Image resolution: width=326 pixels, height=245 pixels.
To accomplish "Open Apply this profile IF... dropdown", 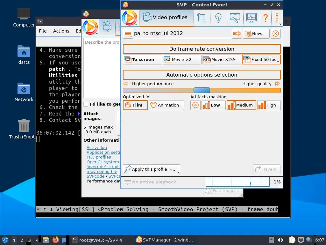I will [x=152, y=169].
